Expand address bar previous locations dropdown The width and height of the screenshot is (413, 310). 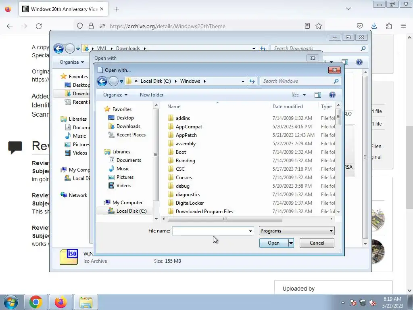click(x=243, y=81)
